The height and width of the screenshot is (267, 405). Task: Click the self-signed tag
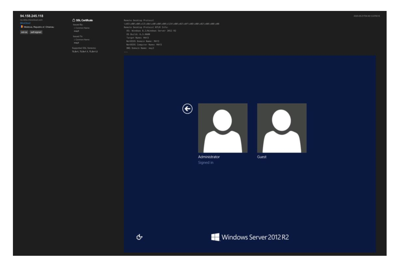36,32
